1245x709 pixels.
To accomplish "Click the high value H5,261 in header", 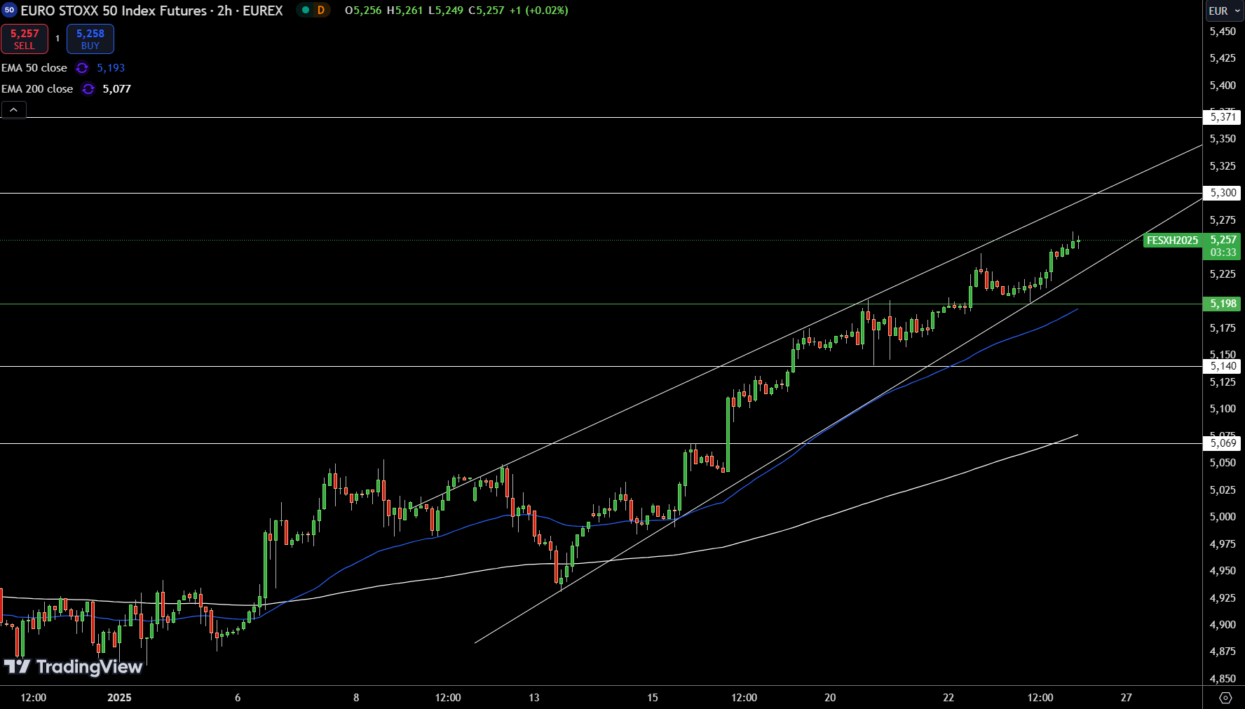I will 405,11.
